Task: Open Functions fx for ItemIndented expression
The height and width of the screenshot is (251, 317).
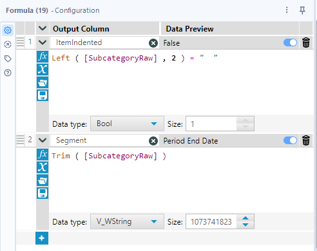Action: tap(43, 57)
